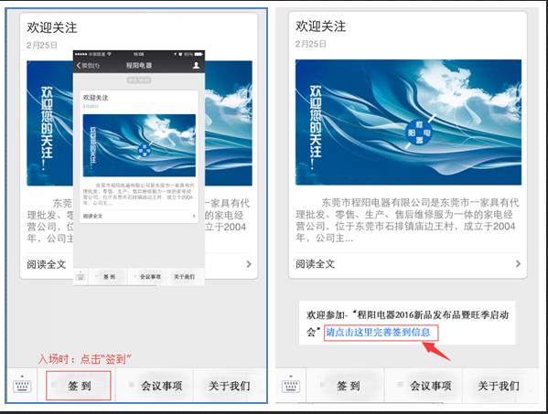Tap the small keyboard icon in inset phone

tap(81, 277)
